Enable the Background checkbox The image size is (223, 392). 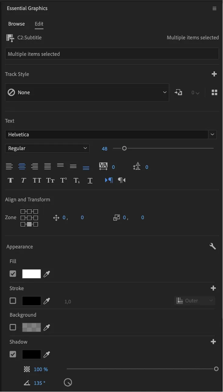13,327
